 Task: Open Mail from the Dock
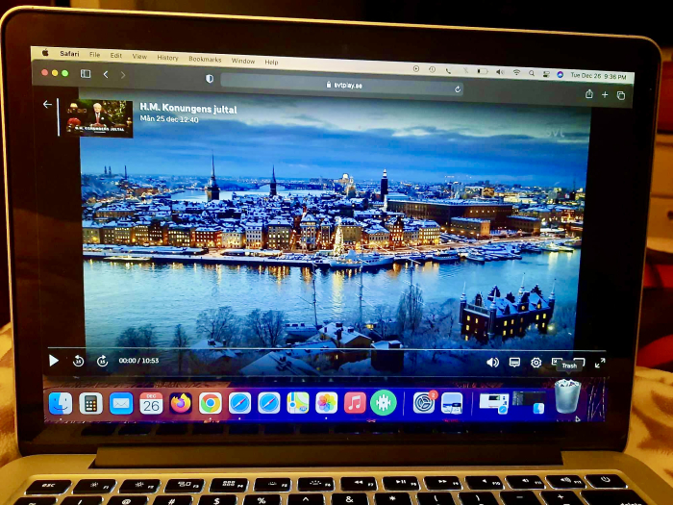[x=121, y=404]
